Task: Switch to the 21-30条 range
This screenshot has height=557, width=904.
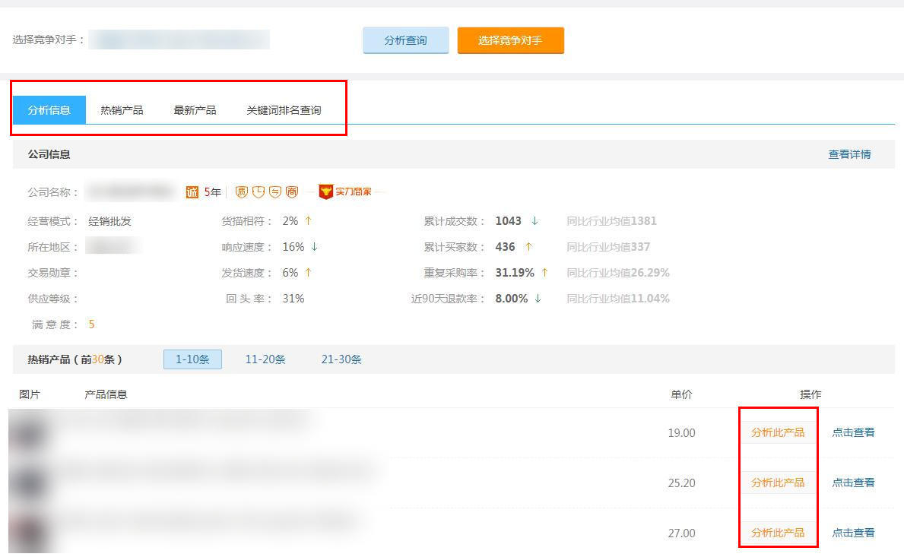Action: click(340, 359)
